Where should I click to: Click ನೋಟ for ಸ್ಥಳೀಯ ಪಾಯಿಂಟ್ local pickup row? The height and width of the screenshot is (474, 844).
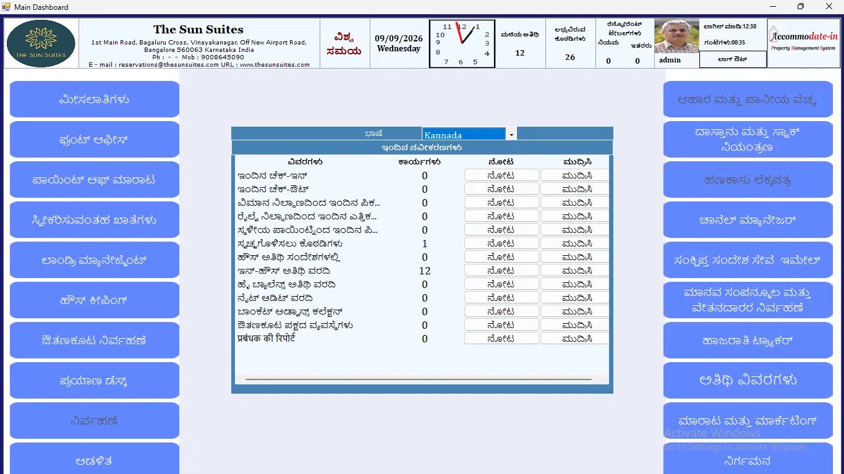(x=501, y=230)
